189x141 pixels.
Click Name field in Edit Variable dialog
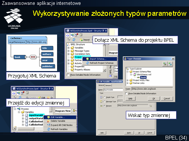click(113, 90)
